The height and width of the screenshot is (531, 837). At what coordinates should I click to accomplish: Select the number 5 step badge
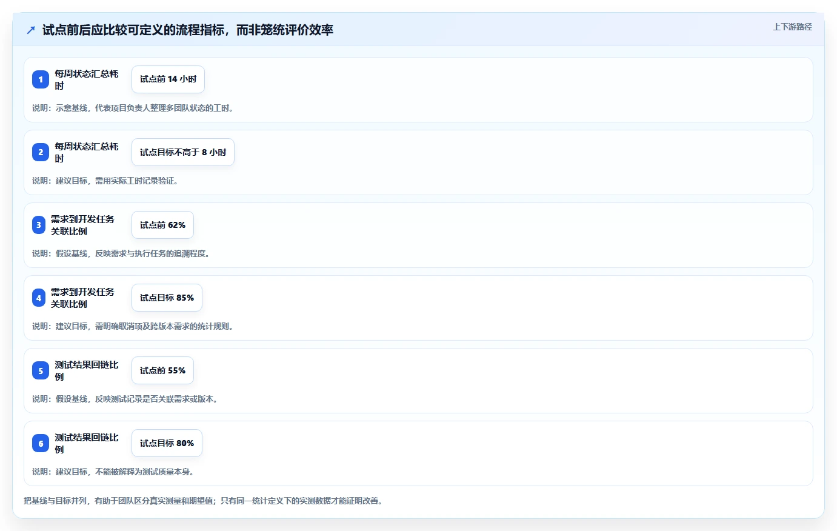point(41,370)
